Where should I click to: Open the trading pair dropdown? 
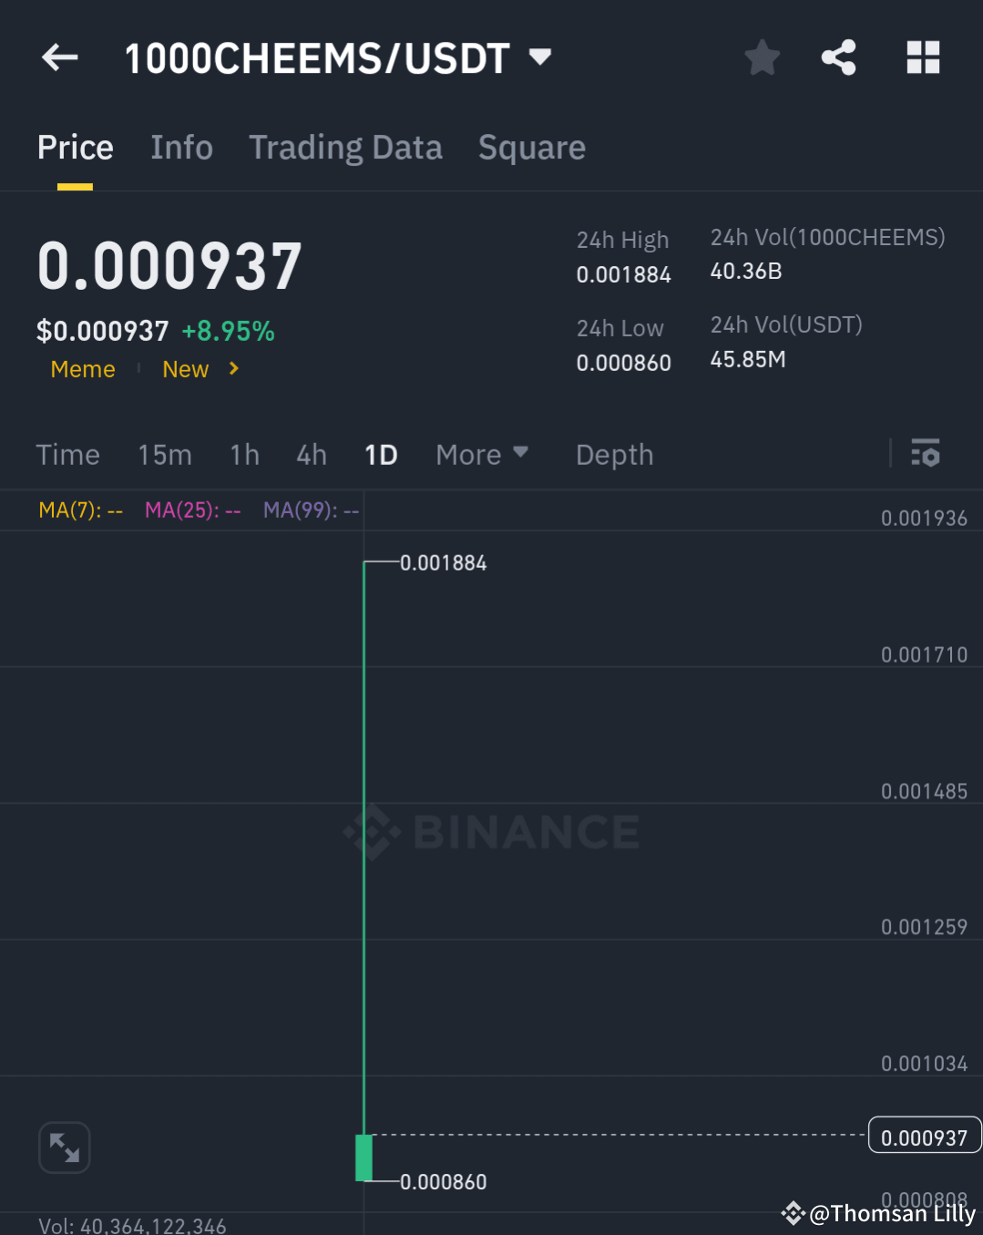pos(538,57)
